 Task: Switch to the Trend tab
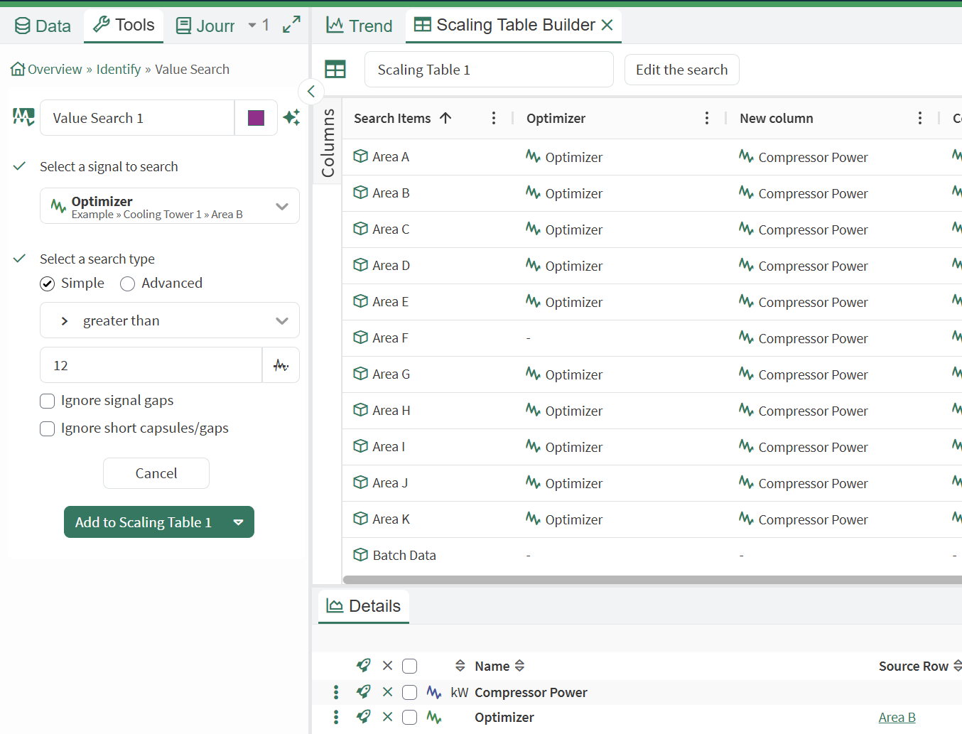point(360,26)
